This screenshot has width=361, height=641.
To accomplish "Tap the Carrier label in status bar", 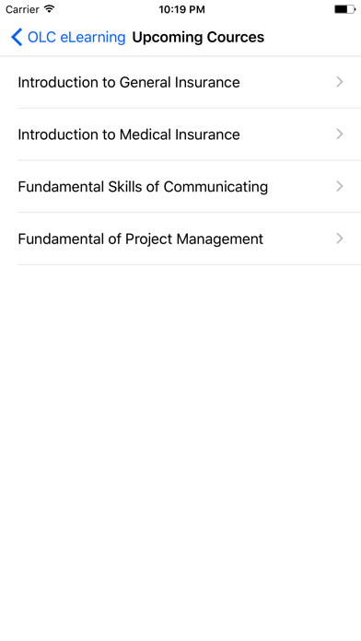I will coord(22,9).
